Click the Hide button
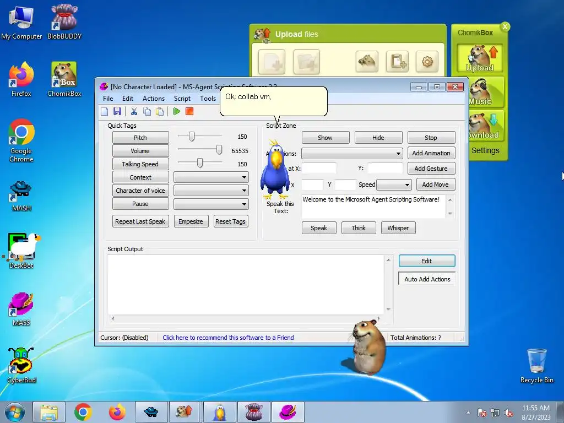Viewport: 564px width, 423px height. pyautogui.click(x=378, y=137)
